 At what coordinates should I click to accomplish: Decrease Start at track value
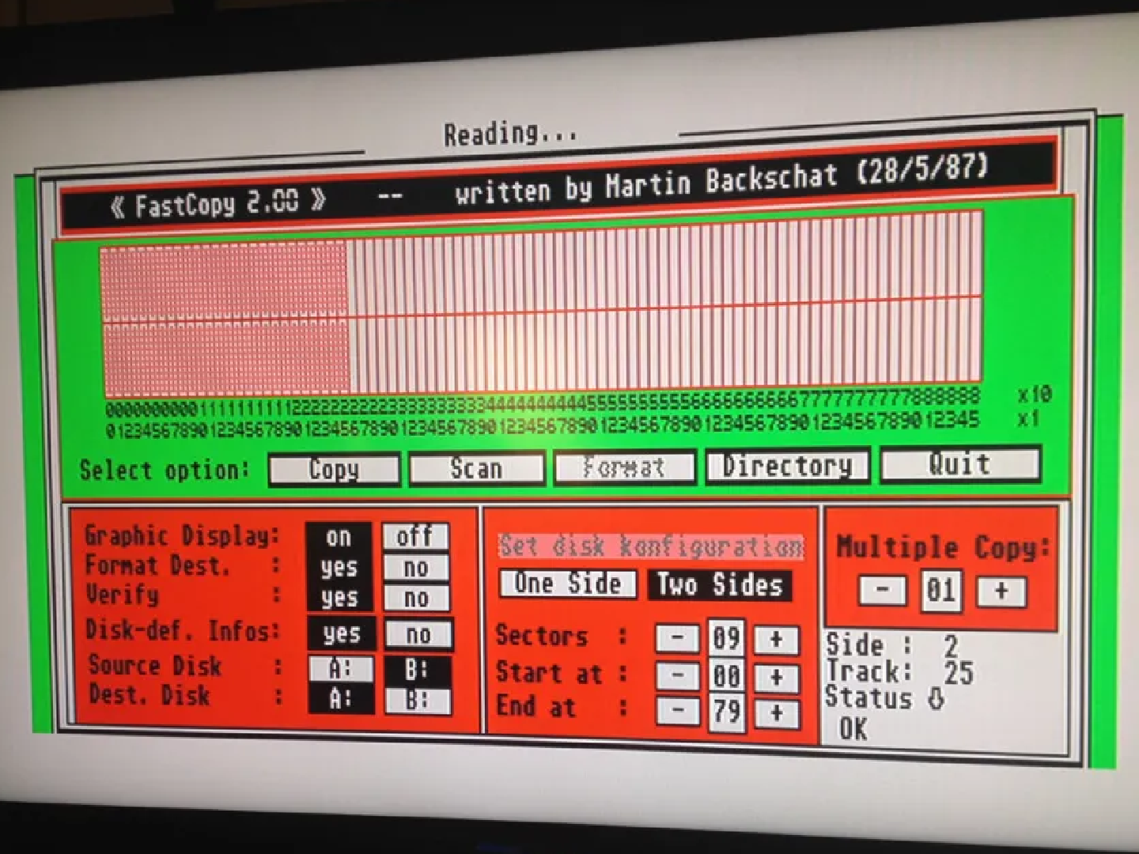point(678,675)
